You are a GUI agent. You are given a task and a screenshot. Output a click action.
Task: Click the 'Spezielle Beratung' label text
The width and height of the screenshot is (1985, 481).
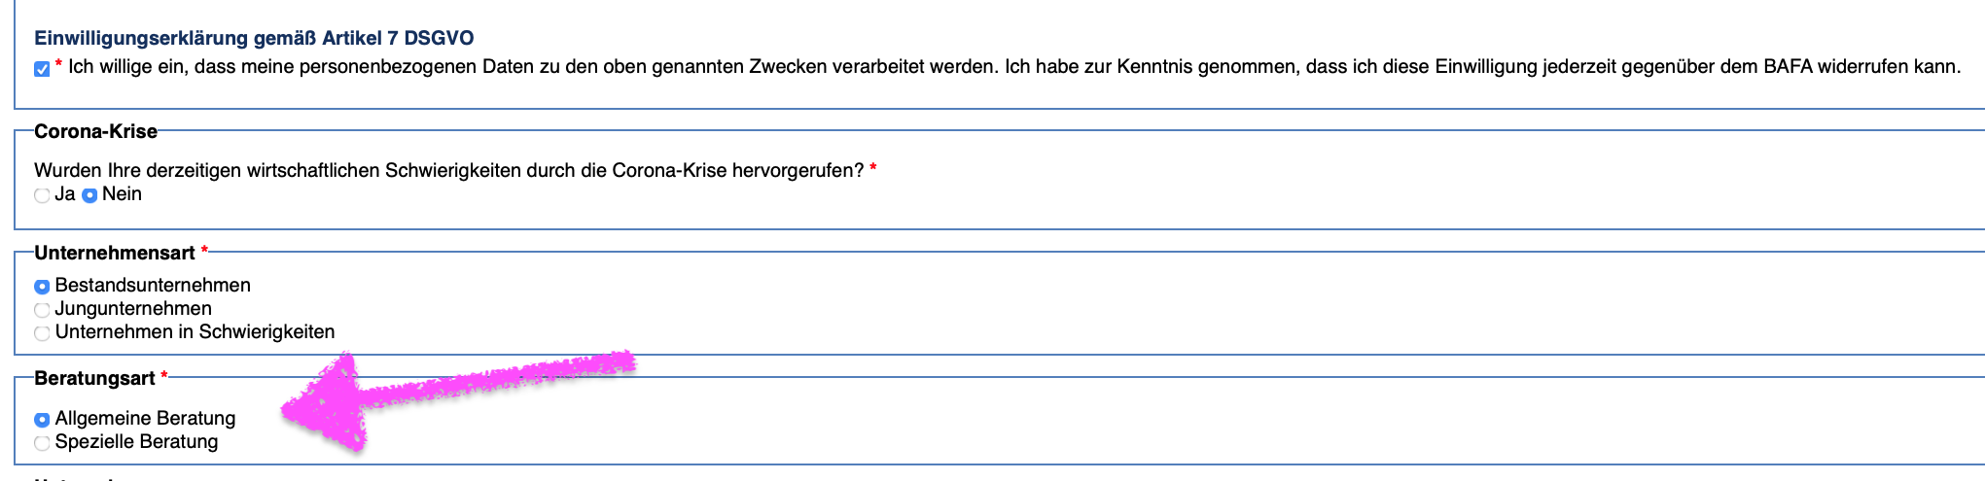click(136, 441)
